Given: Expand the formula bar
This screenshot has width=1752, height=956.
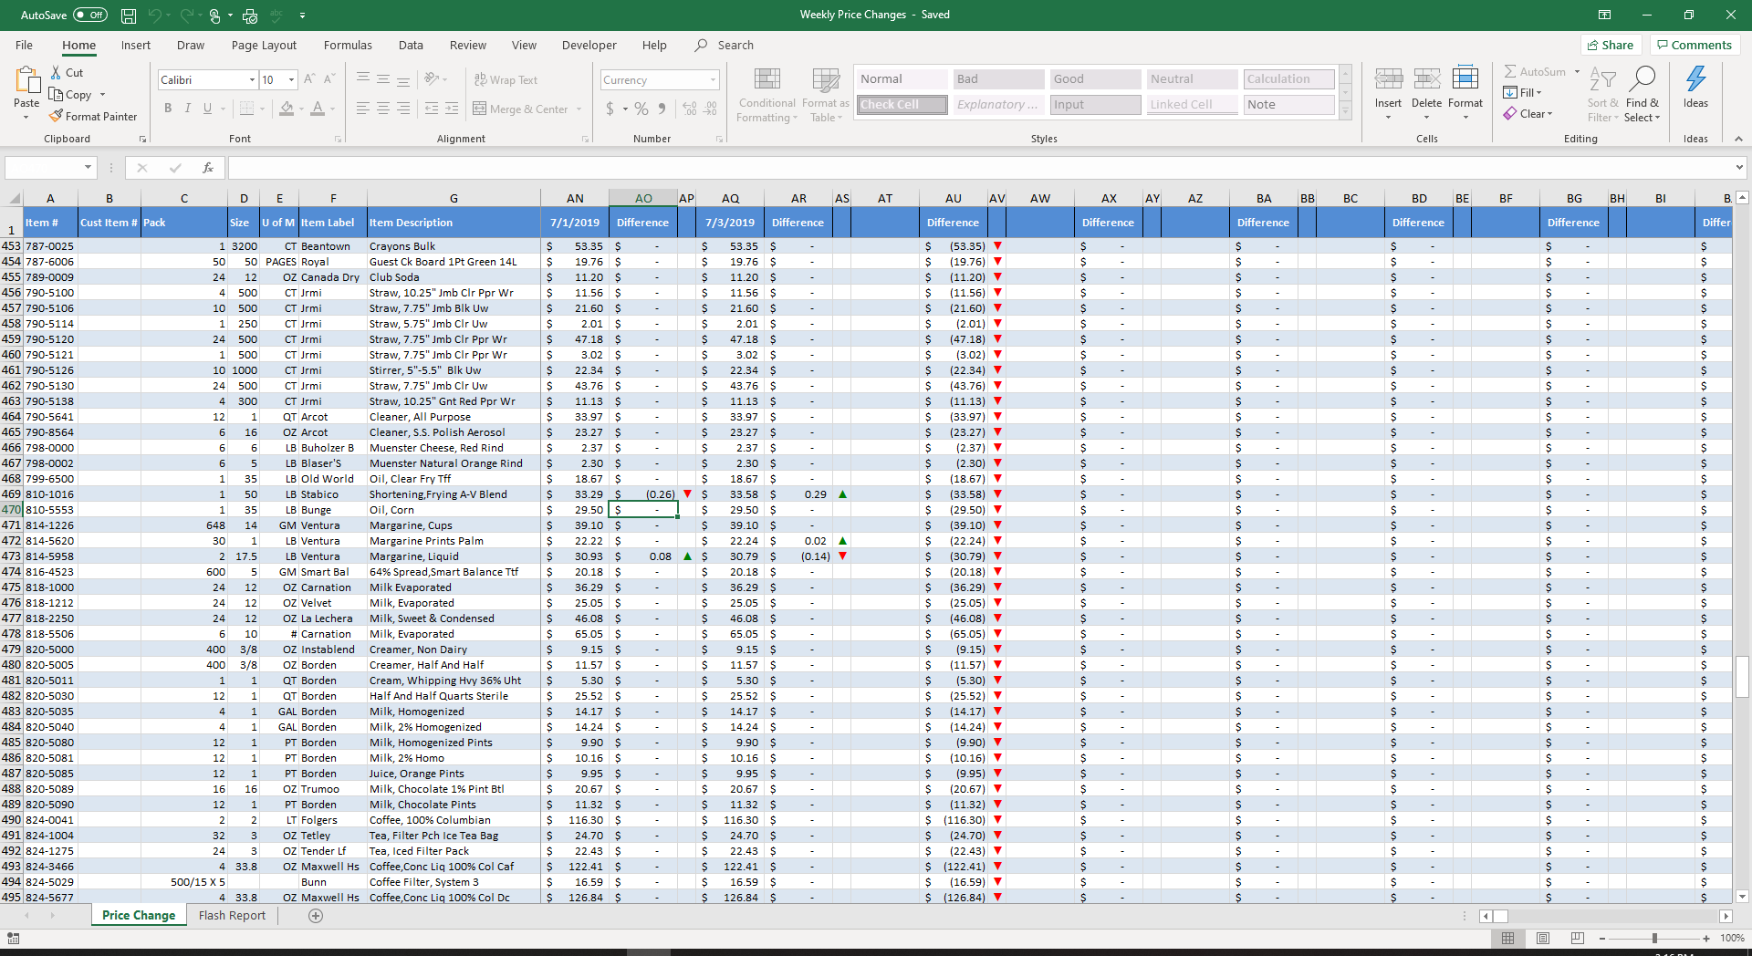Looking at the screenshot, I should [1739, 168].
